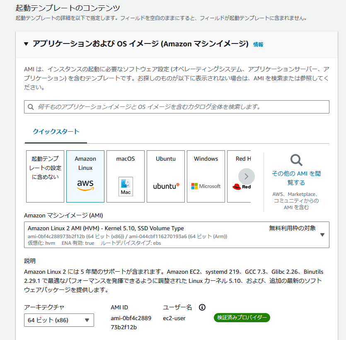Click the ルートデバイスタイプ: ebs detail text

[x=131, y=243]
